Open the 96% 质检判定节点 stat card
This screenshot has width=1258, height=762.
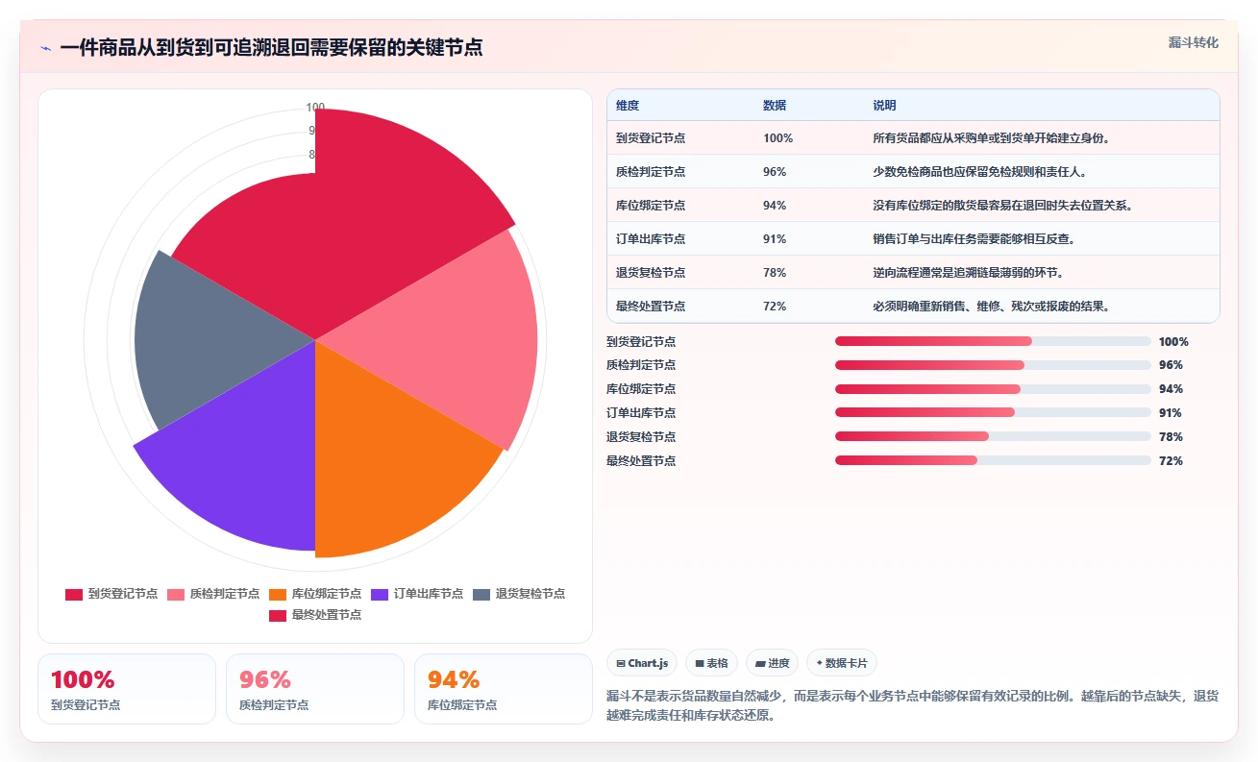[x=315, y=689]
